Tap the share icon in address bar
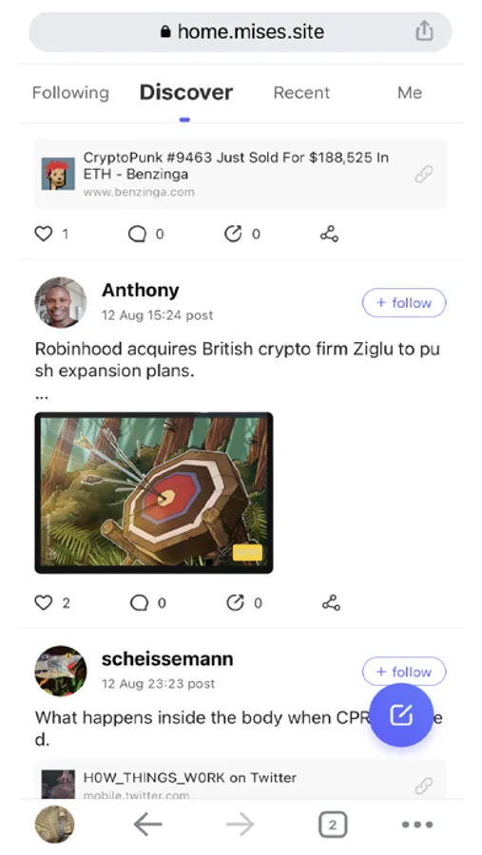 tap(424, 31)
